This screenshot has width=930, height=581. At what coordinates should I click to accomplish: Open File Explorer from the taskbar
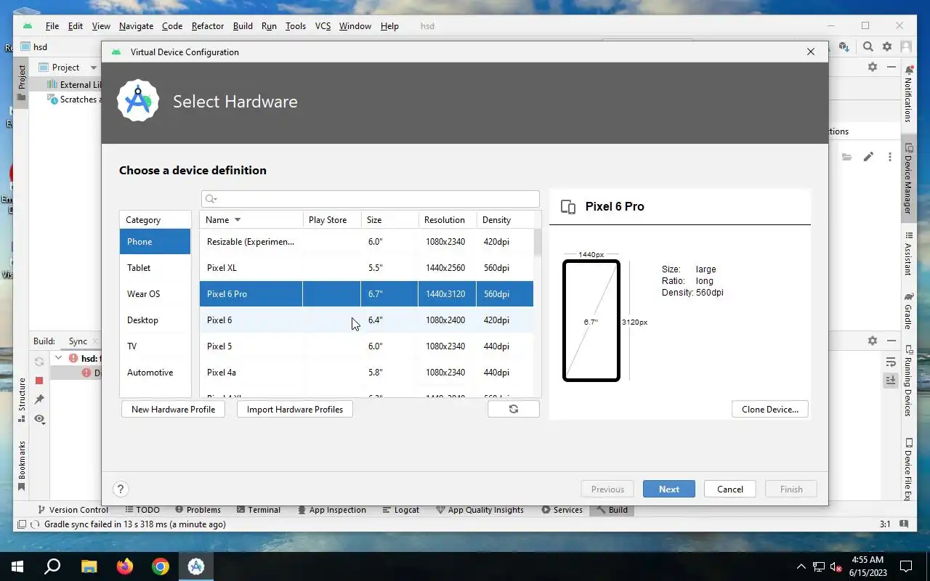(x=89, y=566)
